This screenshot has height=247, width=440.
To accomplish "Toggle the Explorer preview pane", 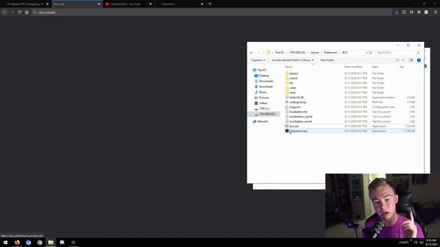I will 410,60.
